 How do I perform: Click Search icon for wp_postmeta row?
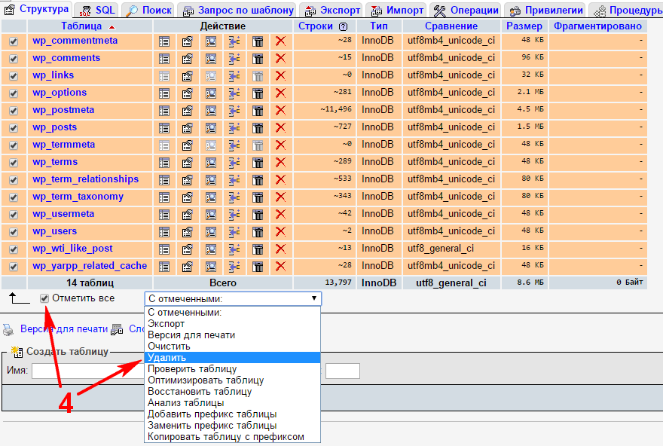click(210, 111)
